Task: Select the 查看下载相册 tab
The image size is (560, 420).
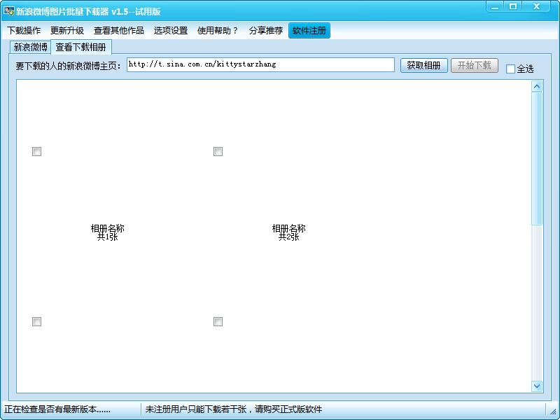Action: tap(81, 48)
